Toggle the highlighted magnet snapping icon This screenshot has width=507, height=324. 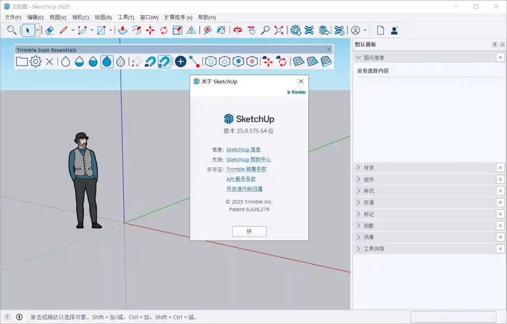[164, 61]
